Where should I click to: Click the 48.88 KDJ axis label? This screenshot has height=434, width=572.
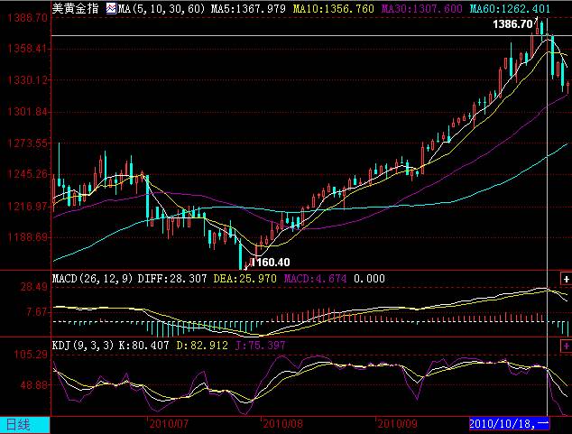click(x=34, y=384)
